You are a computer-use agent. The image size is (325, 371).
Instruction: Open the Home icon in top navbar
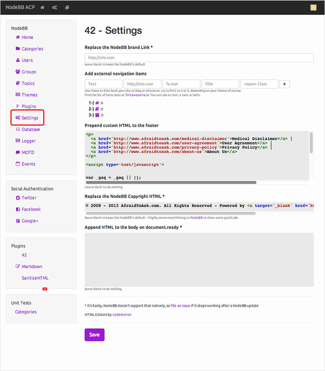click(42, 7)
